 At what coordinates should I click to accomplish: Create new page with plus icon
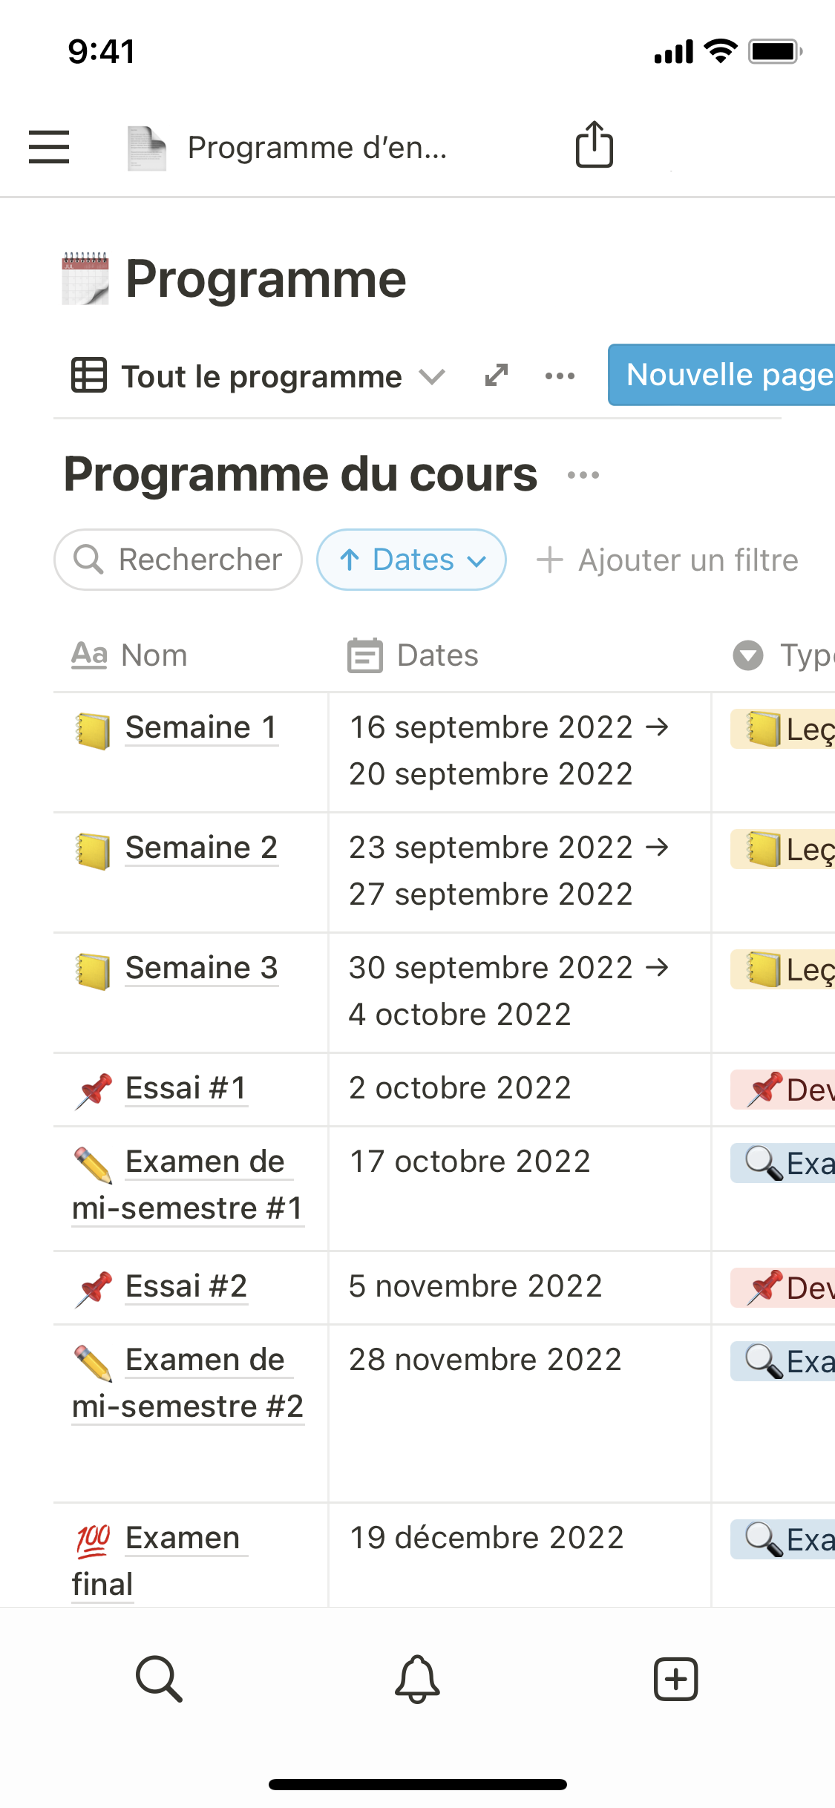point(675,1679)
